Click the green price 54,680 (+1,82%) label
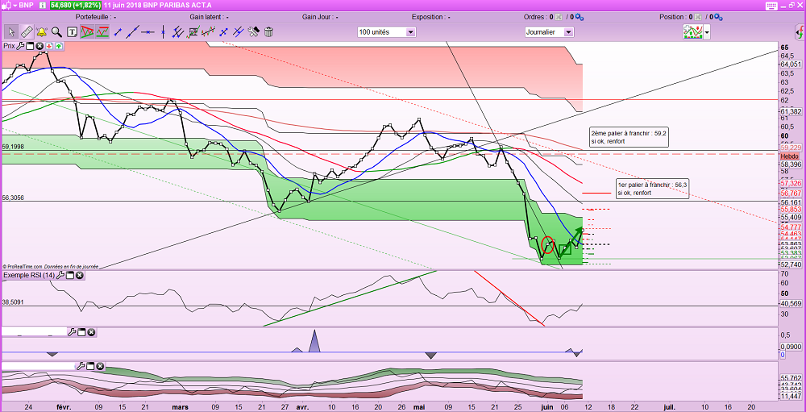806x412 pixels. 75,5
